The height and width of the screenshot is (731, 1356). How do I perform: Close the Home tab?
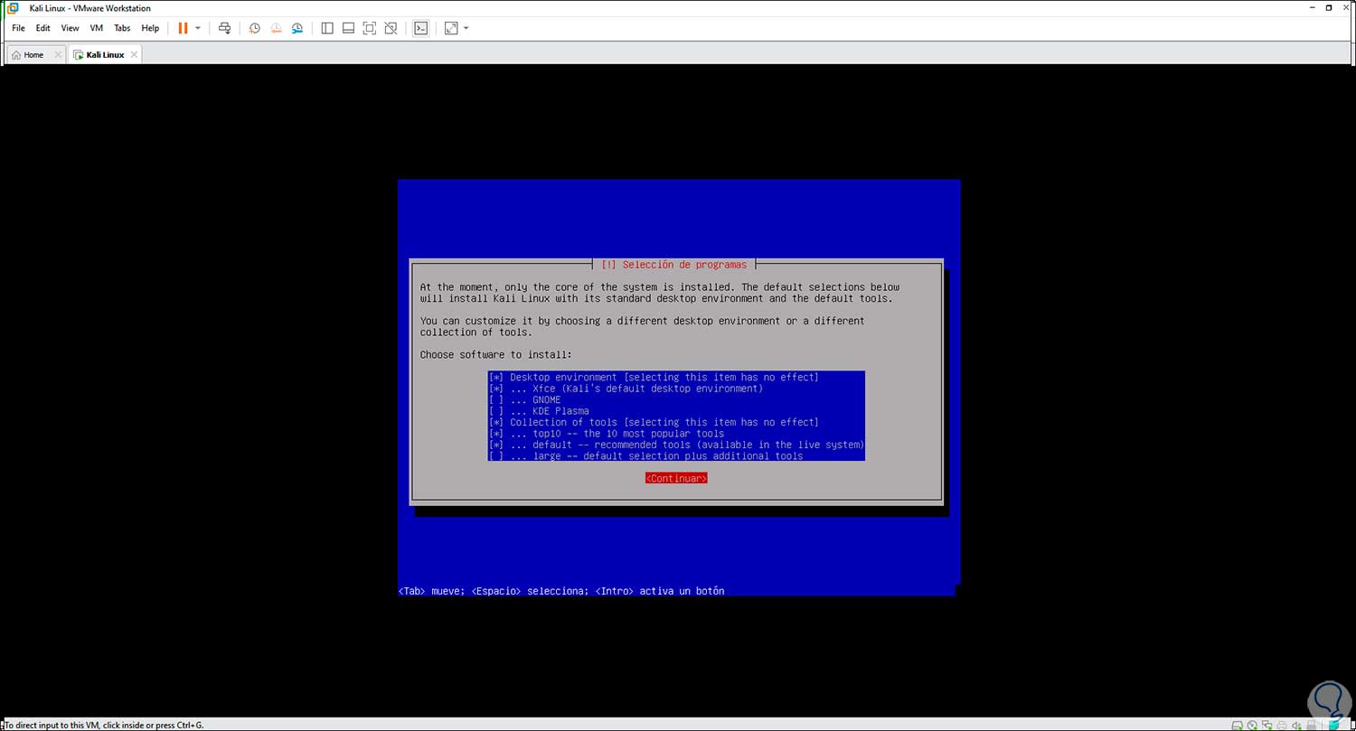[x=58, y=55]
